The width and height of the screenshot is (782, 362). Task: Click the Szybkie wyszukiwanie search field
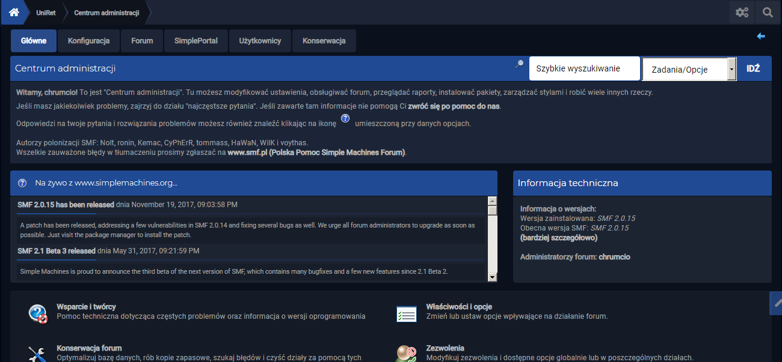pos(584,68)
